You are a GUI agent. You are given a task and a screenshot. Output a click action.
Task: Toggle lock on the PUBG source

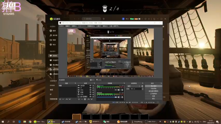(93, 90)
